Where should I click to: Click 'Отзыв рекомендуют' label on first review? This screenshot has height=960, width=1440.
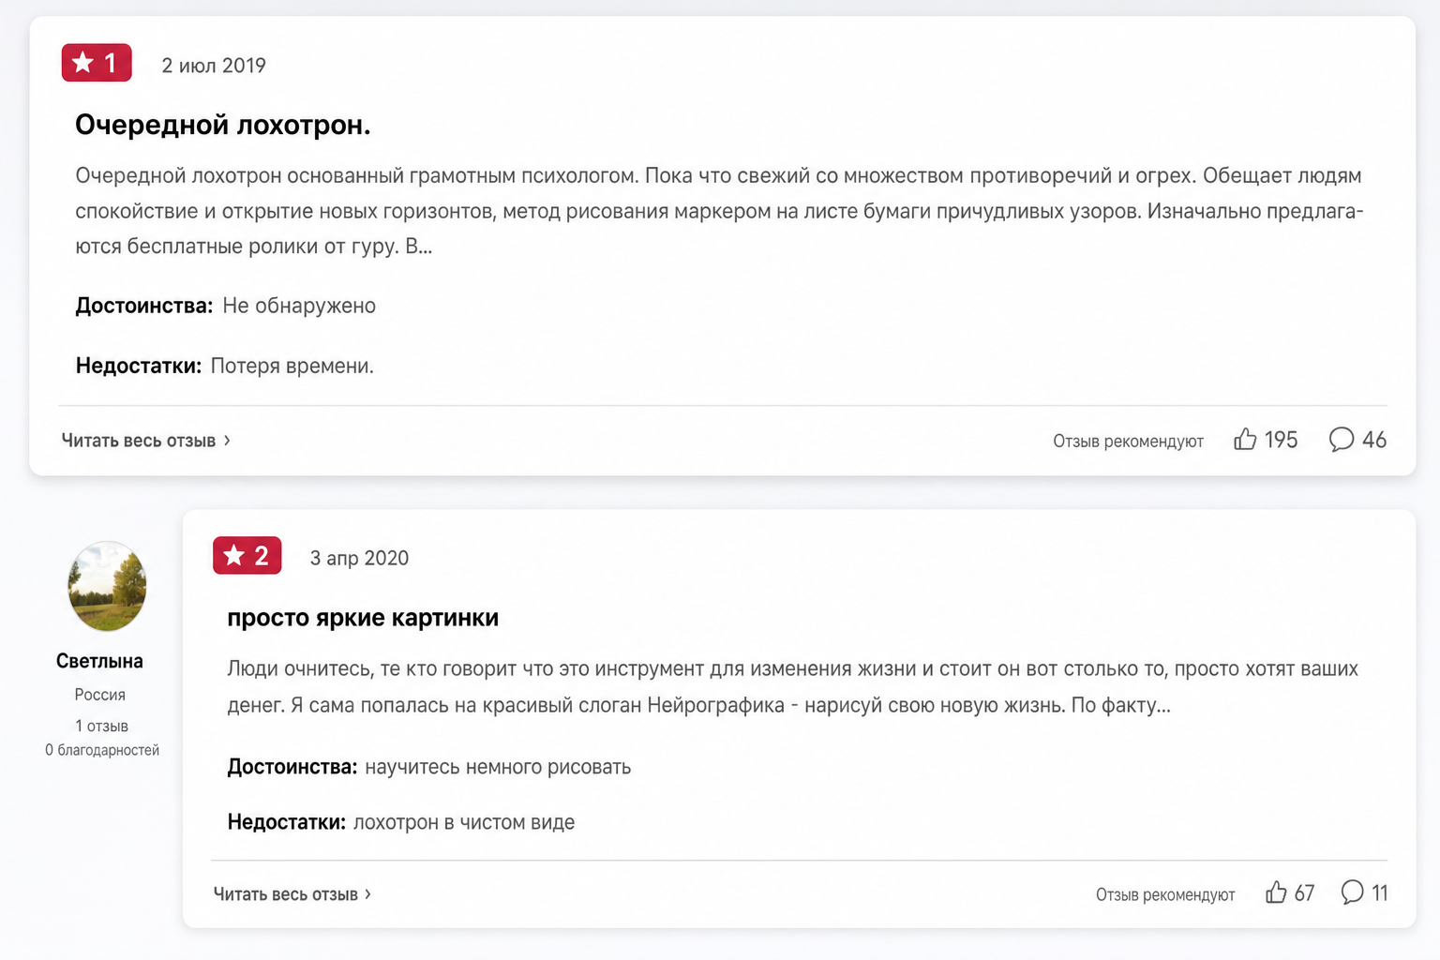pyautogui.click(x=1128, y=441)
